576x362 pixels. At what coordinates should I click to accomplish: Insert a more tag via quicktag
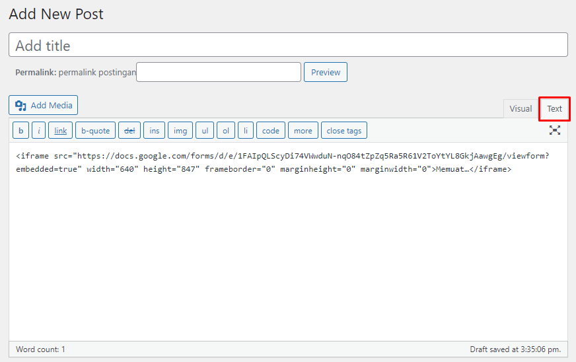coord(303,131)
